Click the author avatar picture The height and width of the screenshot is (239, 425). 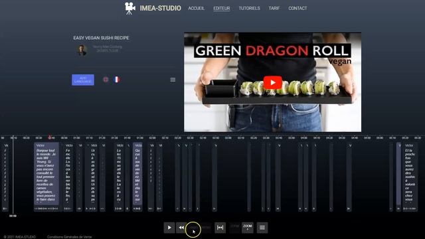(x=82, y=50)
